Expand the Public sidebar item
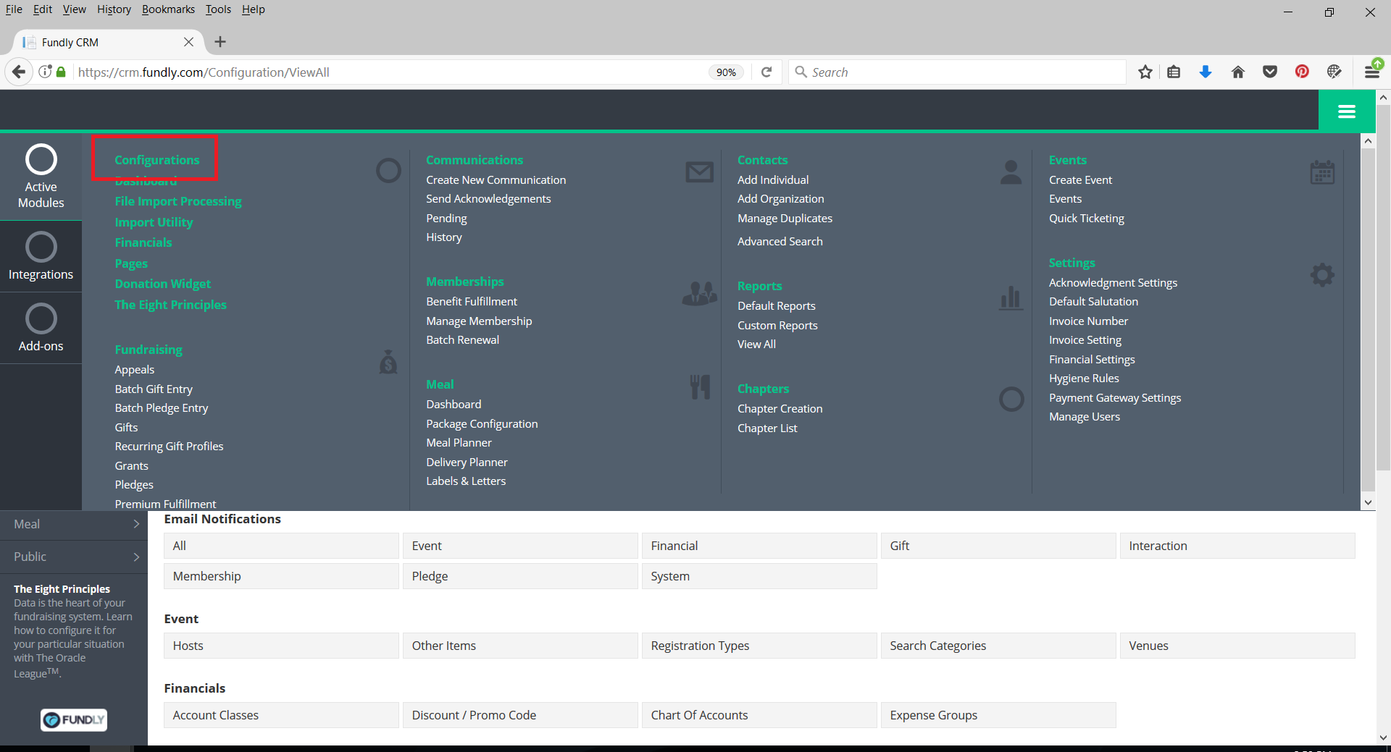Viewport: 1391px width, 752px height. [74, 557]
